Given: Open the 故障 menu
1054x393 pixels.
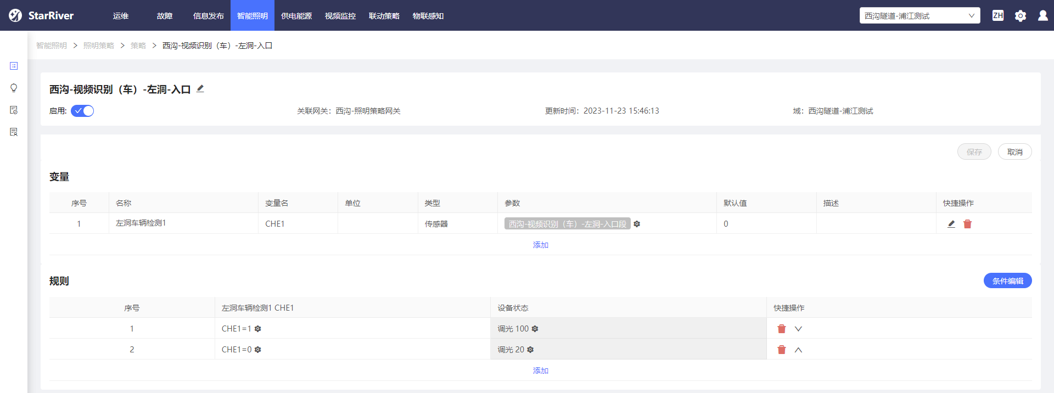Looking at the screenshot, I should [165, 16].
